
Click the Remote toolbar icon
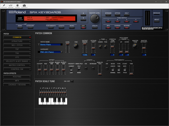pos(17,6)
